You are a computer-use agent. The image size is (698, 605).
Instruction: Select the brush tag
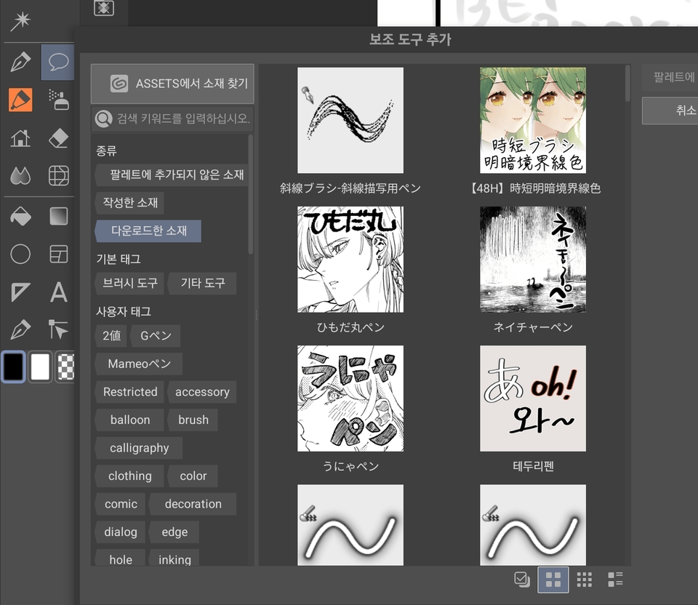pyautogui.click(x=193, y=420)
